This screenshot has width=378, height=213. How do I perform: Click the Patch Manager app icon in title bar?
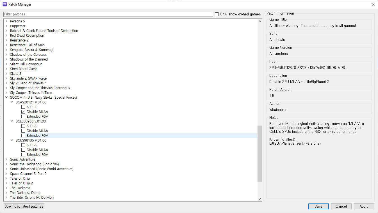coord(4,4)
